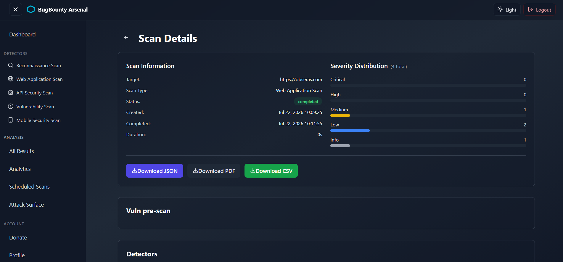Click the Vuln pre-scan section heading

tap(148, 211)
